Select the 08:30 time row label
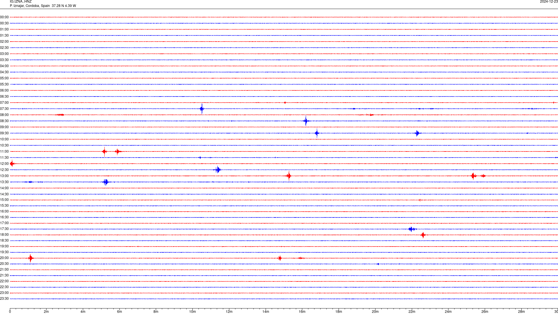 click(4, 121)
